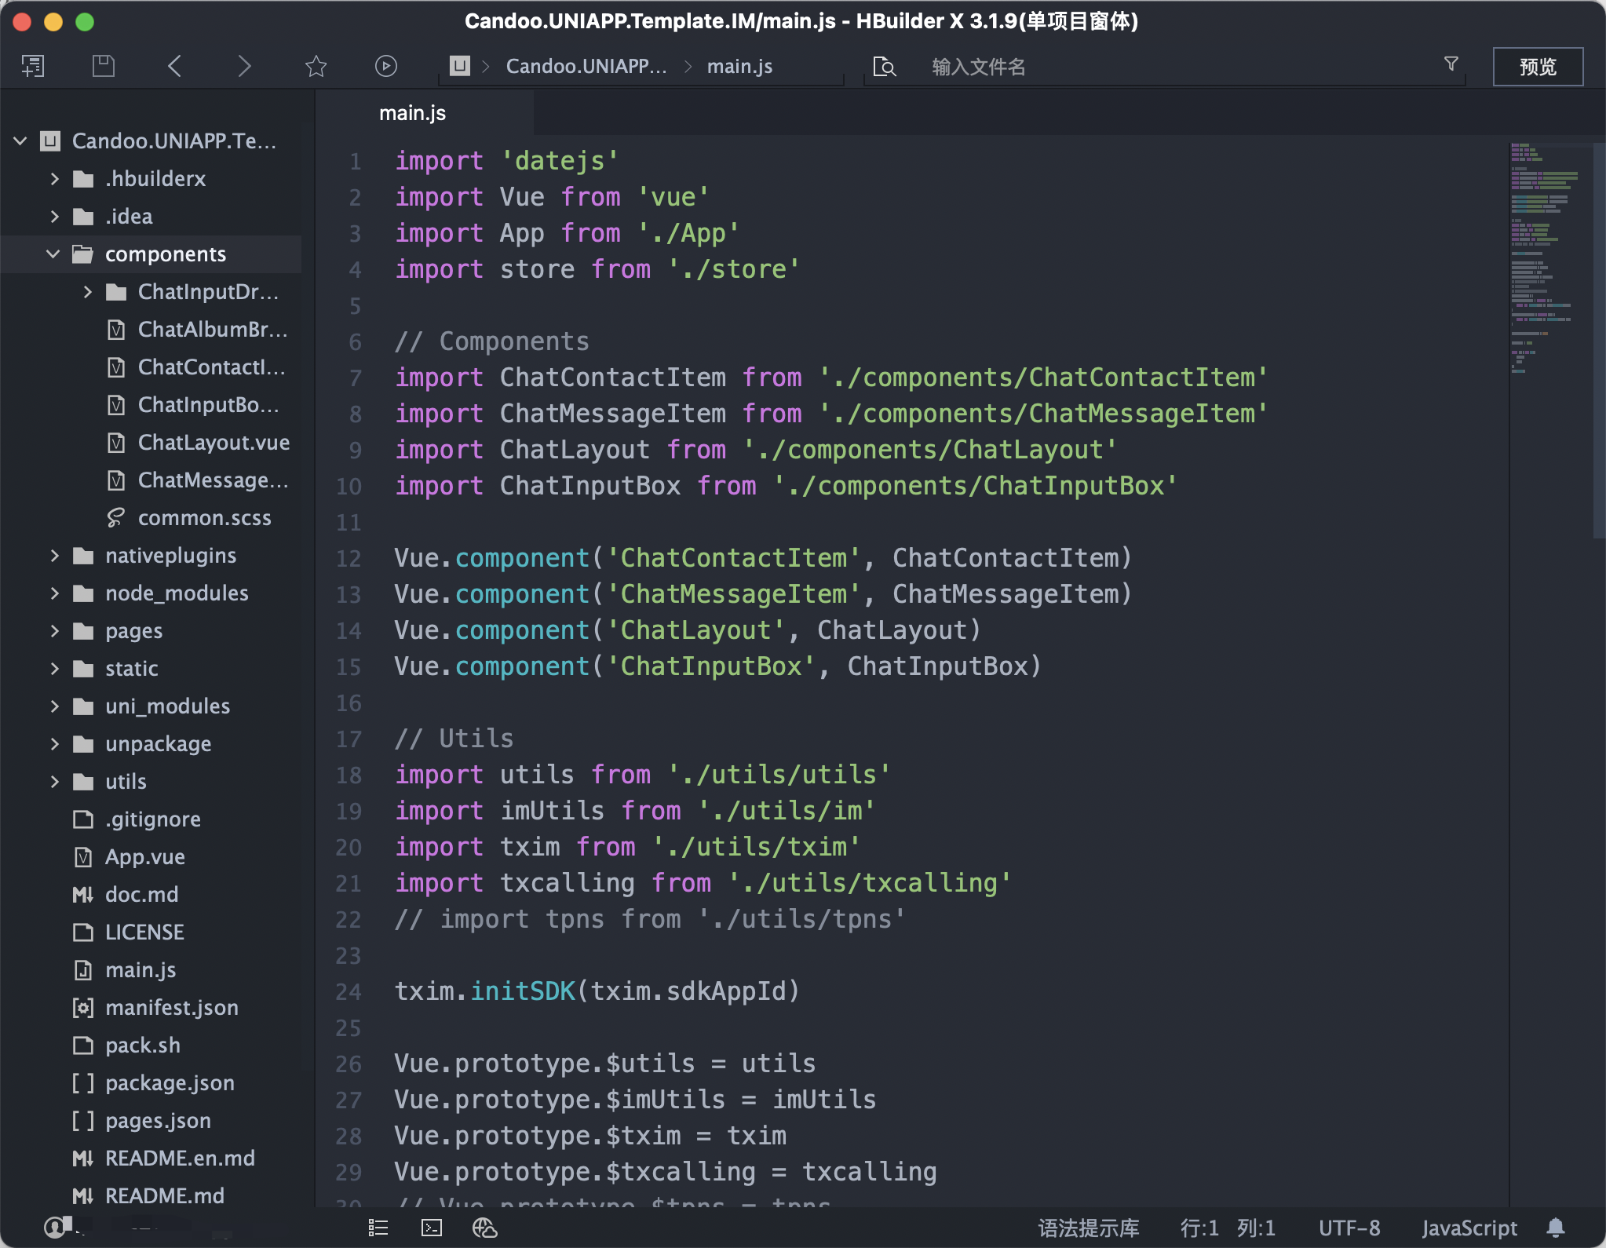Screen dimensions: 1606x1248
Task: Expand the utils folder
Action: 54,782
